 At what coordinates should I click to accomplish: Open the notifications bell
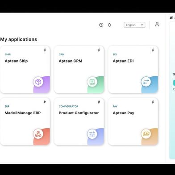click(x=109, y=25)
